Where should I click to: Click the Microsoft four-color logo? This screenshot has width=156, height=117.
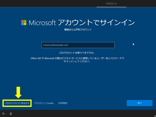click(24, 23)
